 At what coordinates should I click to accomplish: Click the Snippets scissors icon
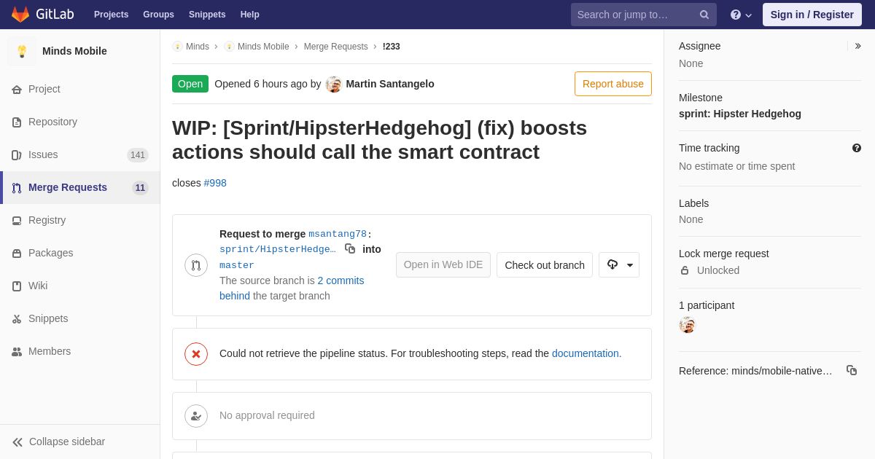pyautogui.click(x=17, y=319)
